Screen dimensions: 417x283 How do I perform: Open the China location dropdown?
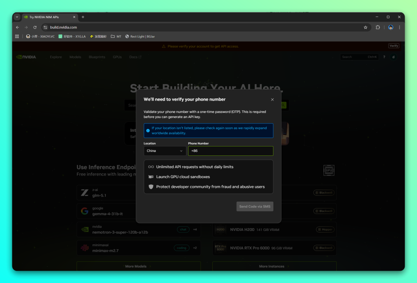(x=164, y=151)
